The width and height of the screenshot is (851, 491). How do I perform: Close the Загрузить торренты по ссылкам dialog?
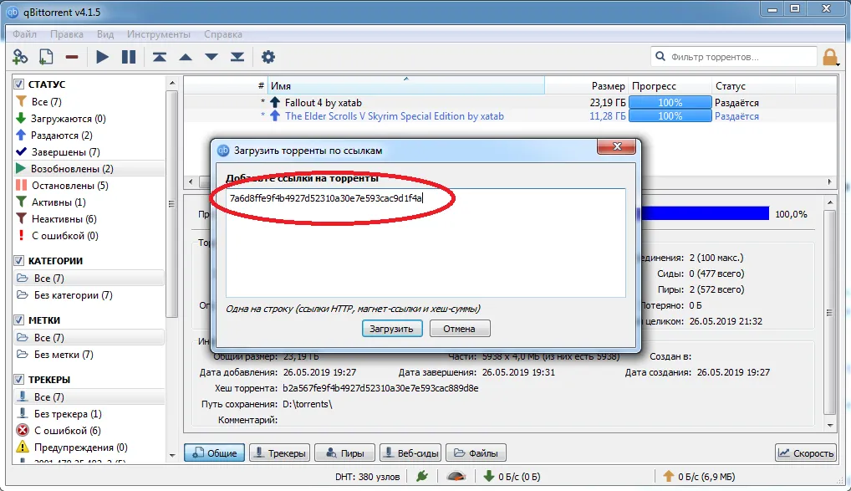pos(617,146)
